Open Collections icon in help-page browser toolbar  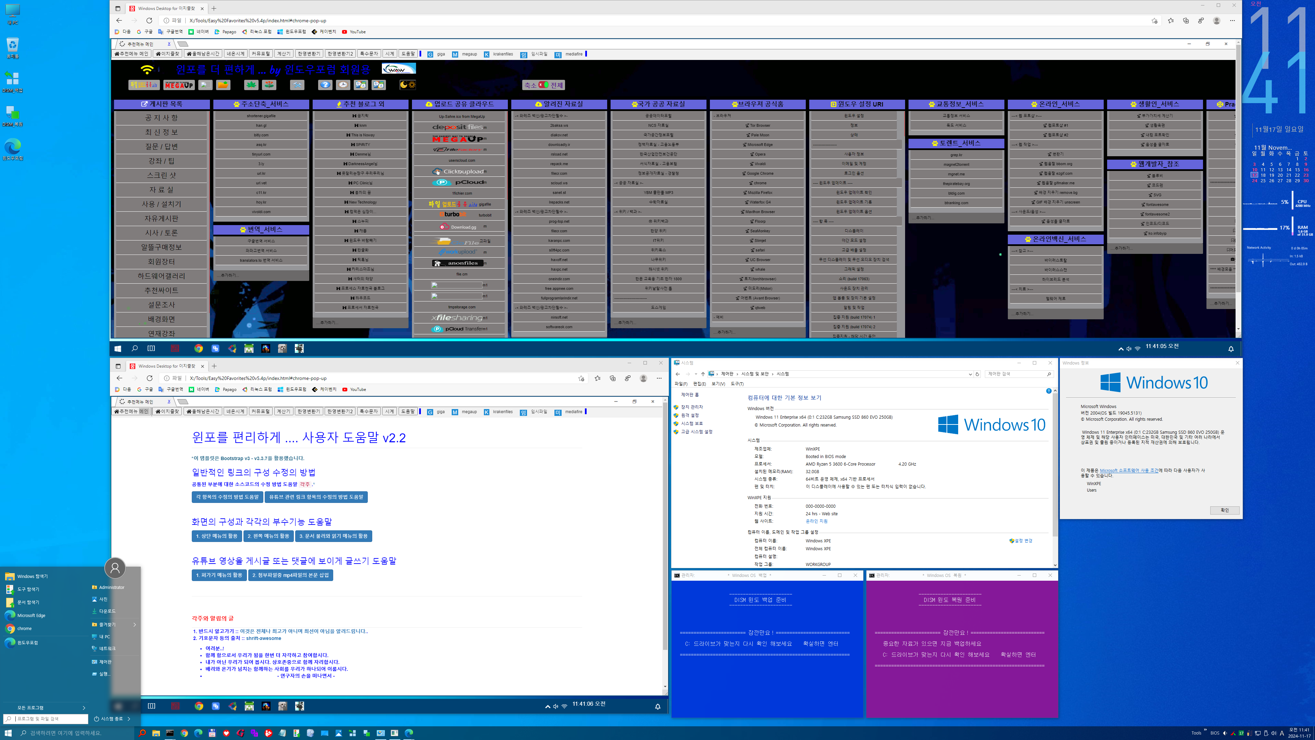click(613, 379)
